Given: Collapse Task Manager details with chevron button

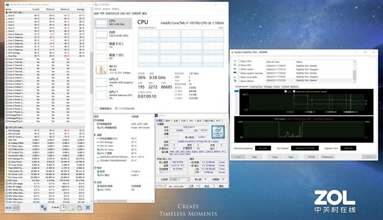Looking at the screenshot, I should [96, 109].
